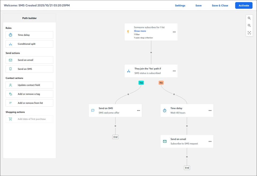Select the Update contact field action block
This screenshot has height=176, width=257.
(x=29, y=85)
